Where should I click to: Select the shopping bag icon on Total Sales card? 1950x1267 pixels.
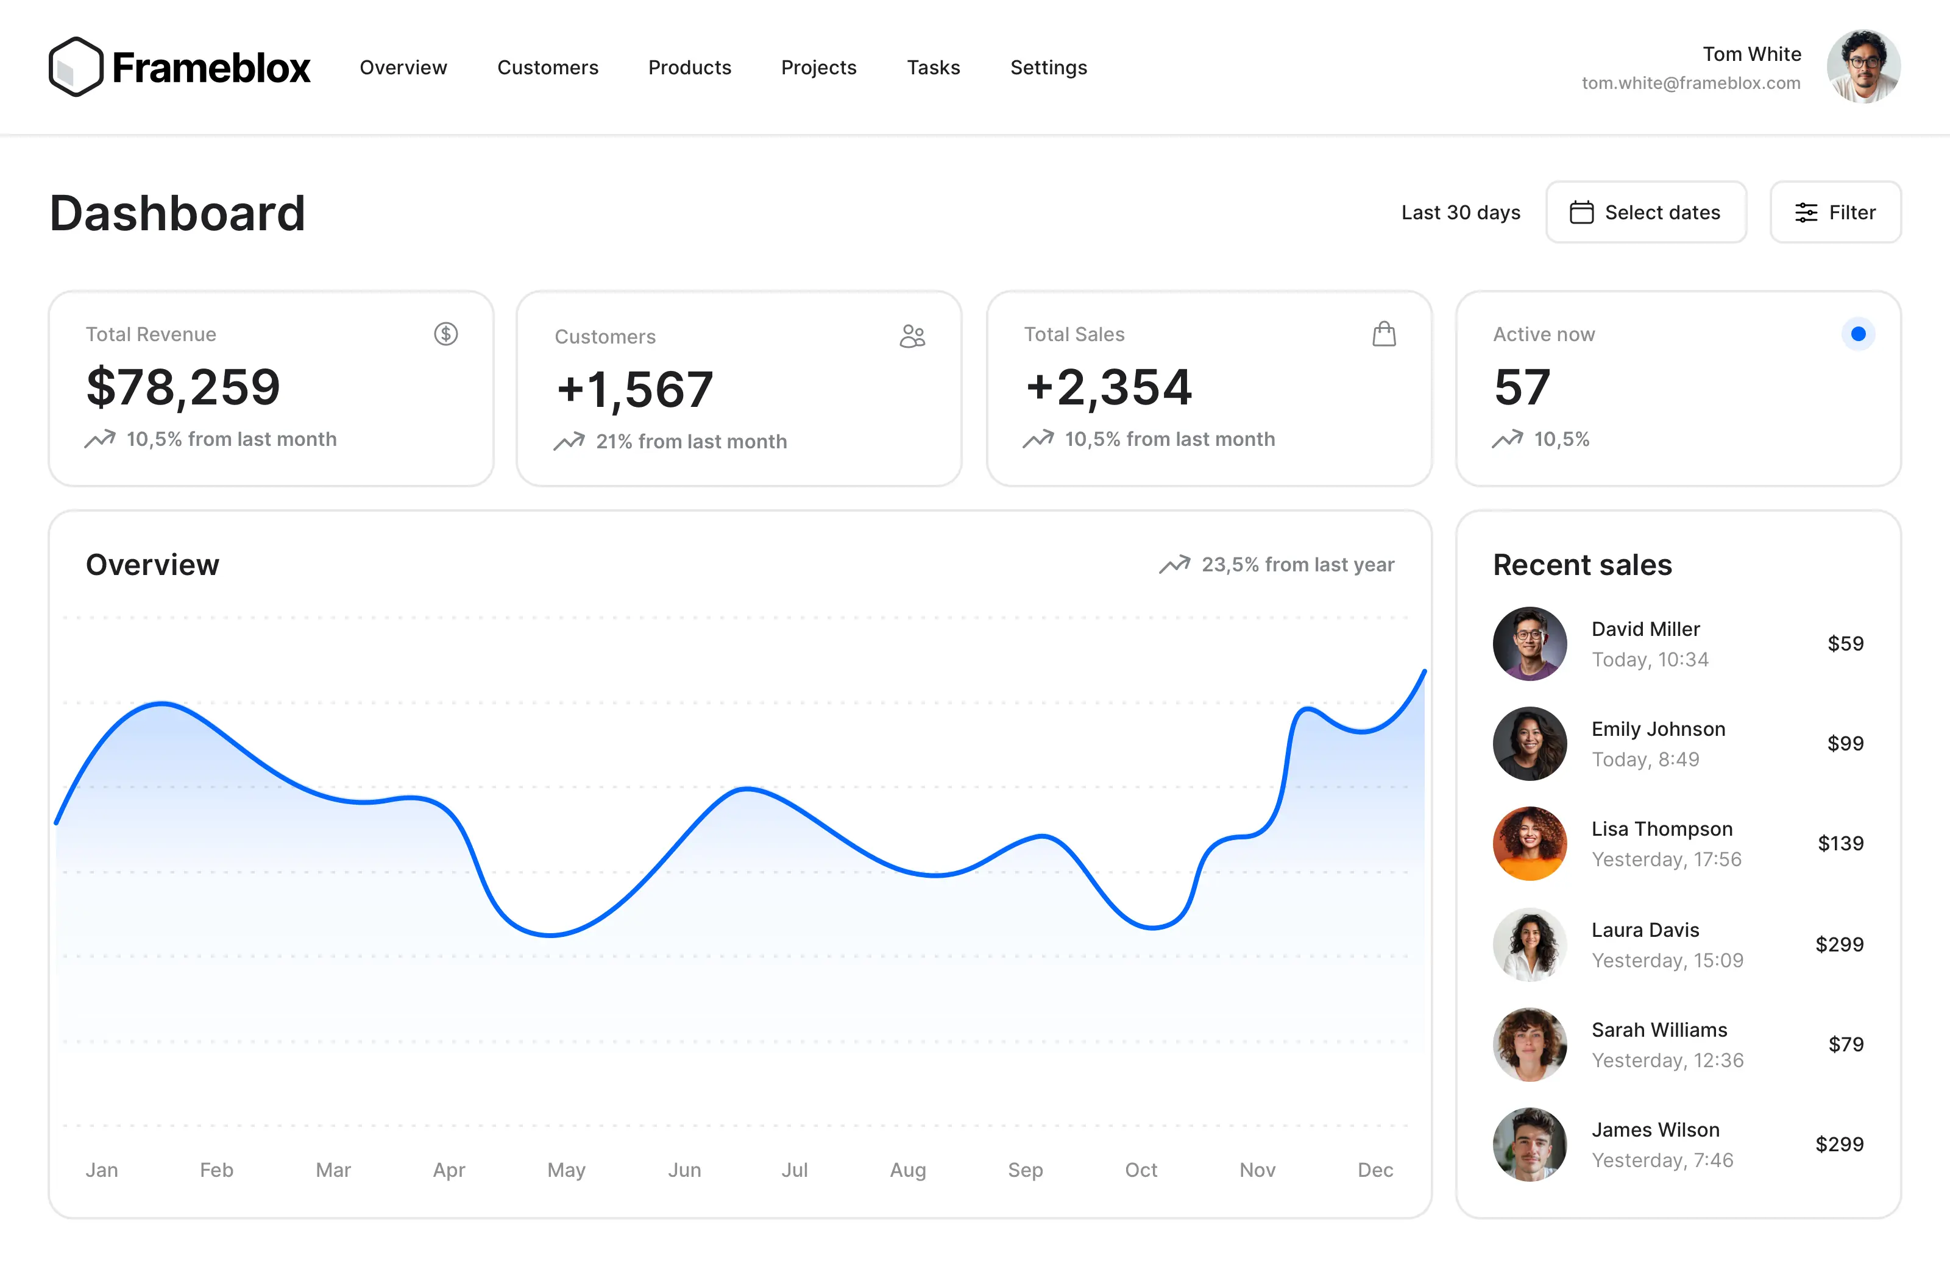point(1384,334)
